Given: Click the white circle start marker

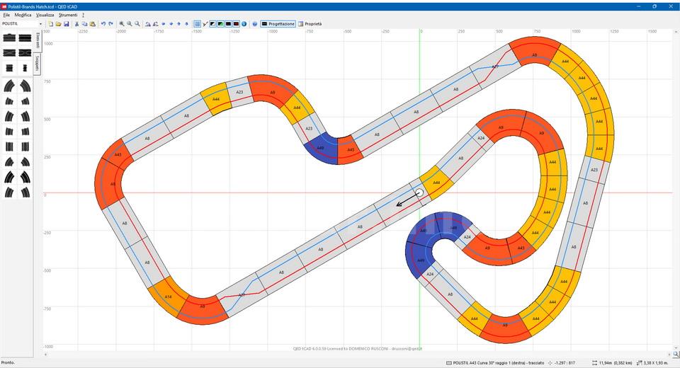Looking at the screenshot, I should (419, 192).
